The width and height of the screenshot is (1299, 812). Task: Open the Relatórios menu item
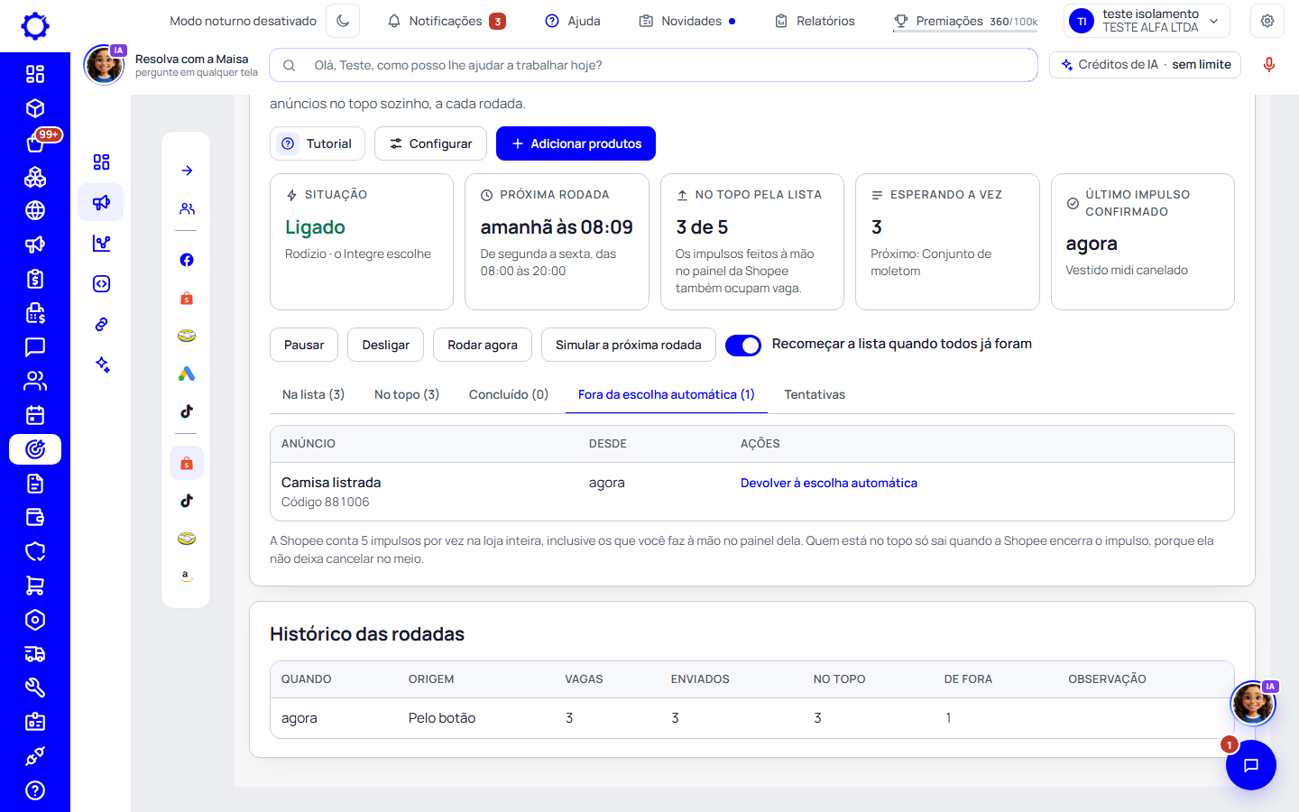click(x=815, y=21)
